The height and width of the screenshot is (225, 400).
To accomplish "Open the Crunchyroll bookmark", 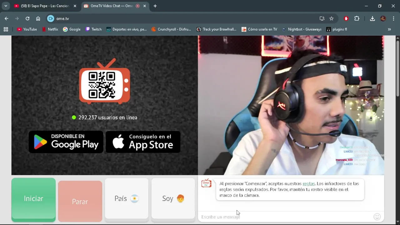I will [x=171, y=29].
